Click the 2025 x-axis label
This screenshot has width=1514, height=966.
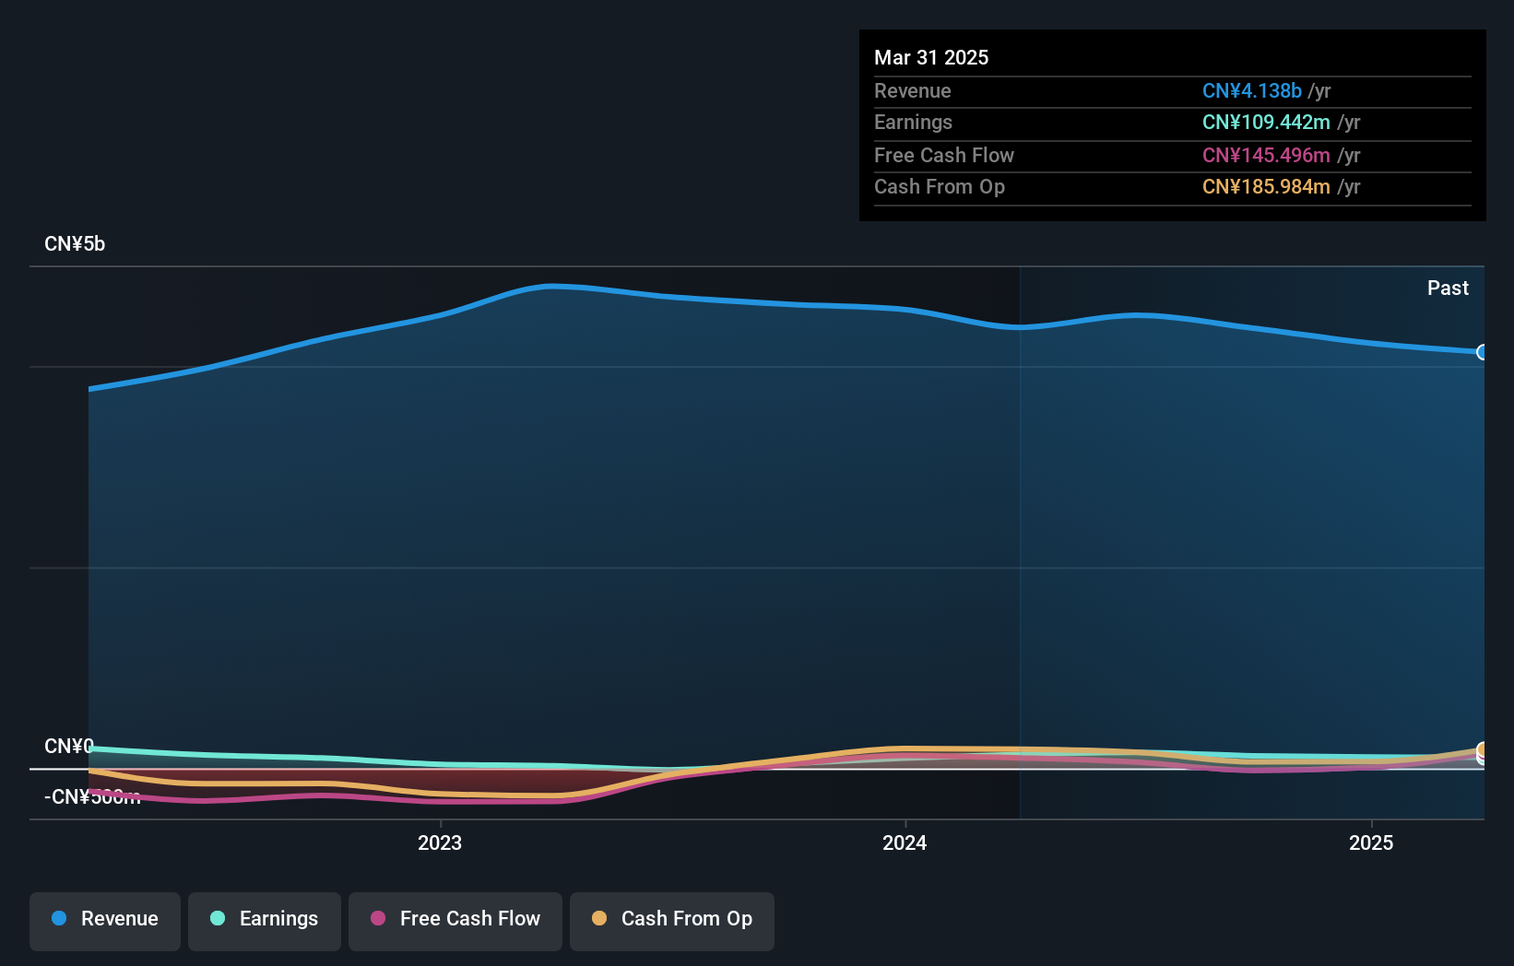click(1371, 842)
